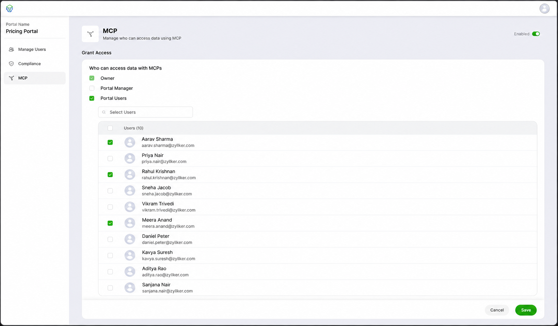Screen dimensions: 558x326
Task: Click the MCP header node icon
Action: click(90, 34)
